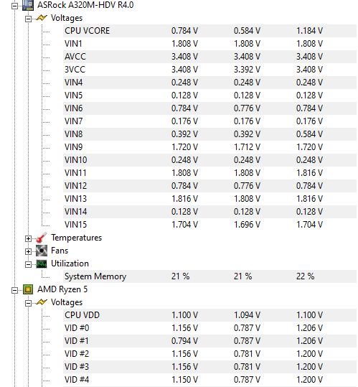Select the VID #0 row
The image size is (358, 387).
click(x=209, y=328)
